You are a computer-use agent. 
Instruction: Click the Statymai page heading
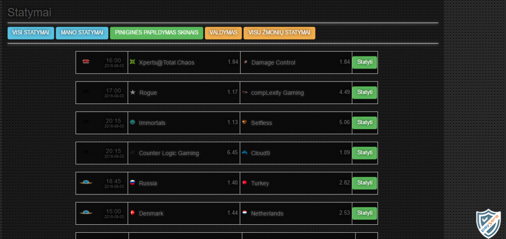(30, 13)
